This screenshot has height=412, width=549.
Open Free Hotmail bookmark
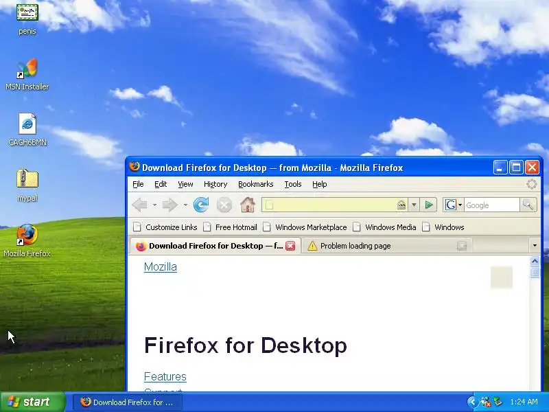click(x=230, y=227)
